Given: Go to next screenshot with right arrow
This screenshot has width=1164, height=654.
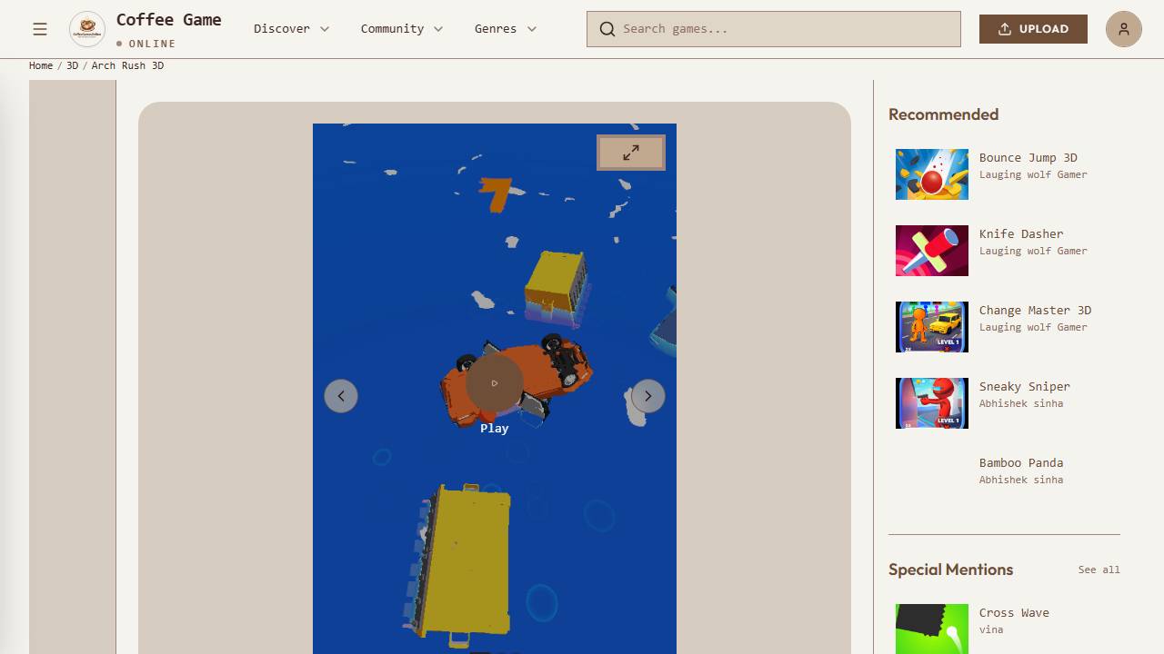Looking at the screenshot, I should [648, 396].
